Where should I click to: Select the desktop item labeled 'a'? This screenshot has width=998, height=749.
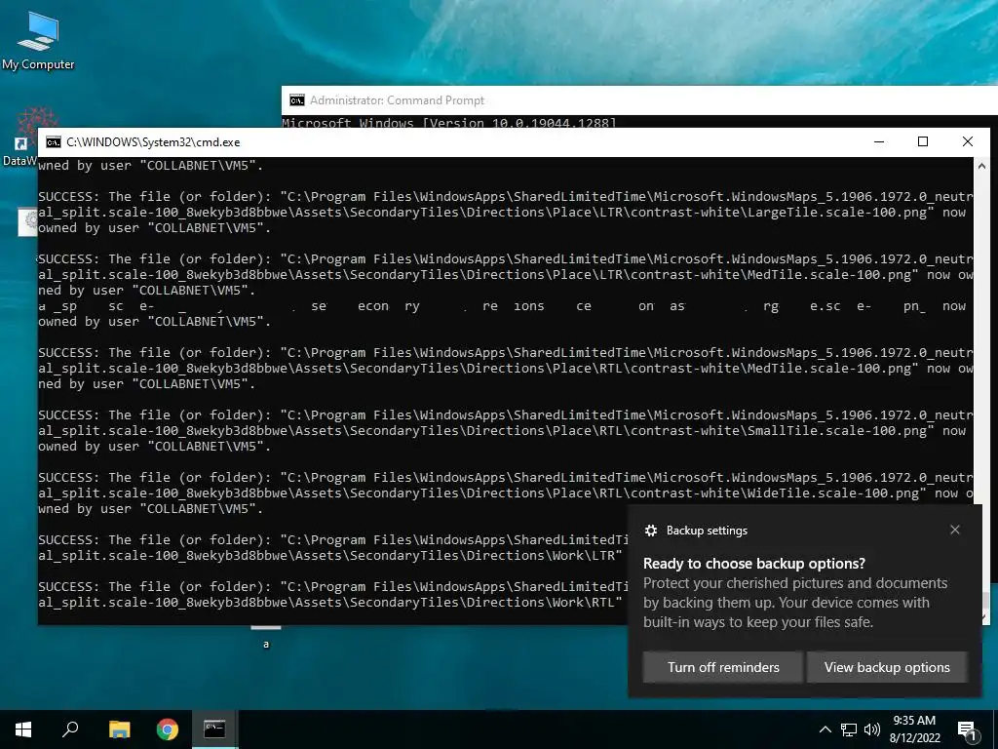pos(266,637)
